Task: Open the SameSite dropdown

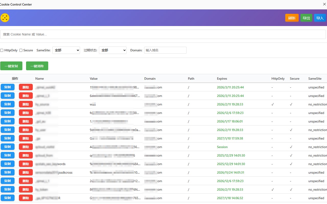Action: (x=66, y=50)
